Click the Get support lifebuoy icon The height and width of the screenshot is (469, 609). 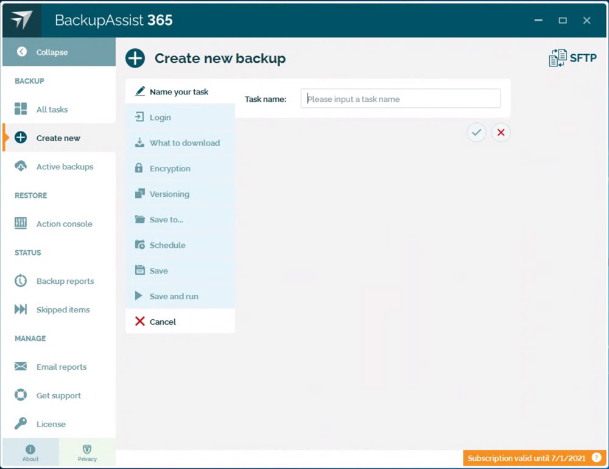tap(21, 395)
